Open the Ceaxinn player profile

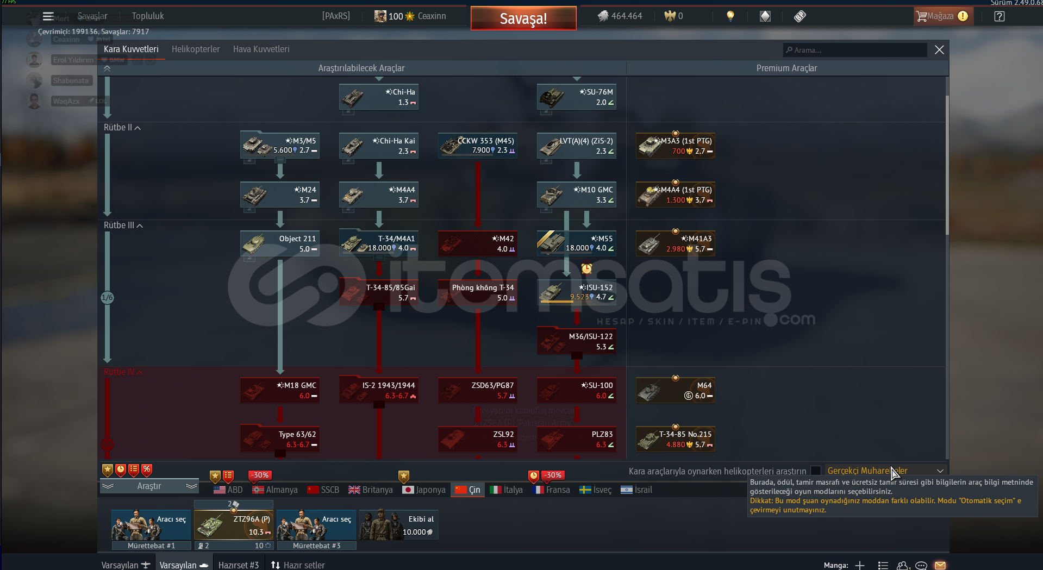click(410, 16)
